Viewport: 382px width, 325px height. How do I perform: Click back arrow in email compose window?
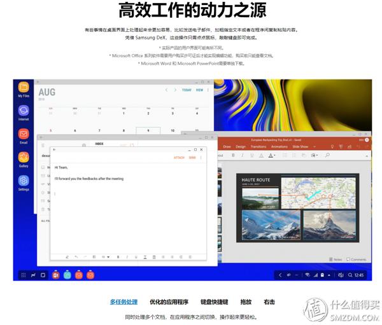[54, 149]
